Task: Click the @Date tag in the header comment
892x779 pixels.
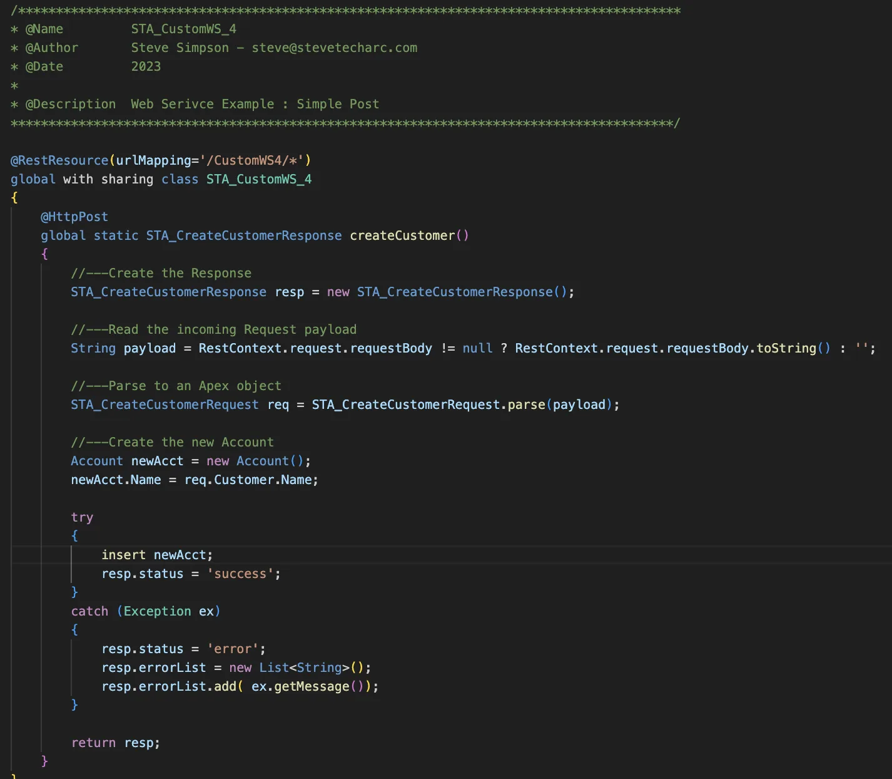Action: tap(44, 66)
